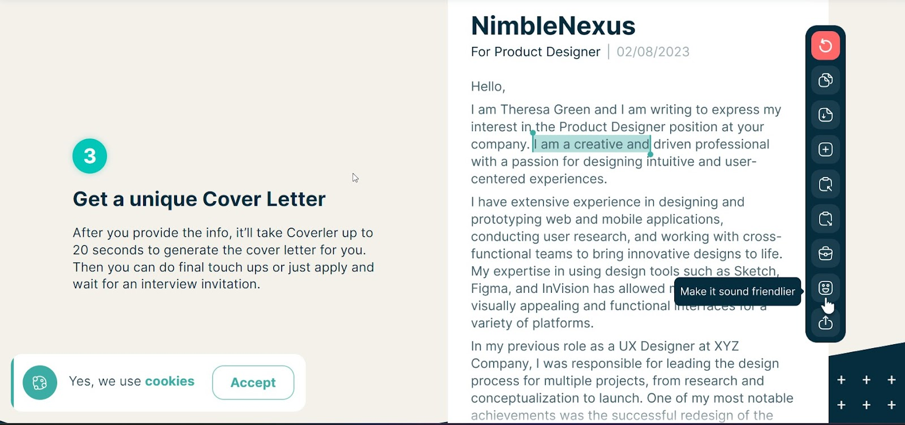Click clipboard icon with down-right arrow
The width and height of the screenshot is (905, 425).
825,219
